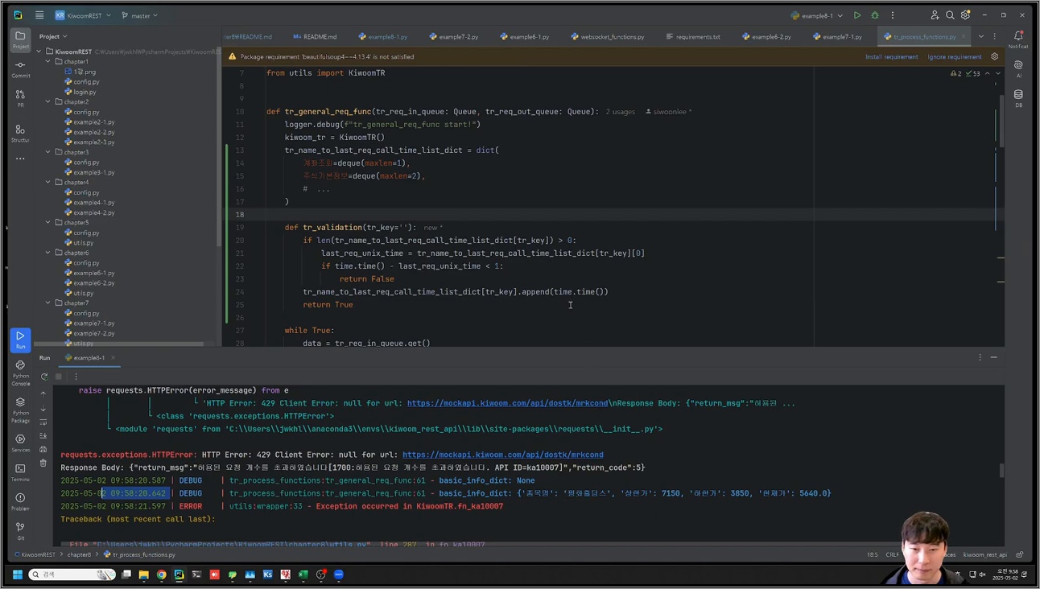1040x589 pixels.
Task: Open the Git tool window
Action: pyautogui.click(x=20, y=530)
